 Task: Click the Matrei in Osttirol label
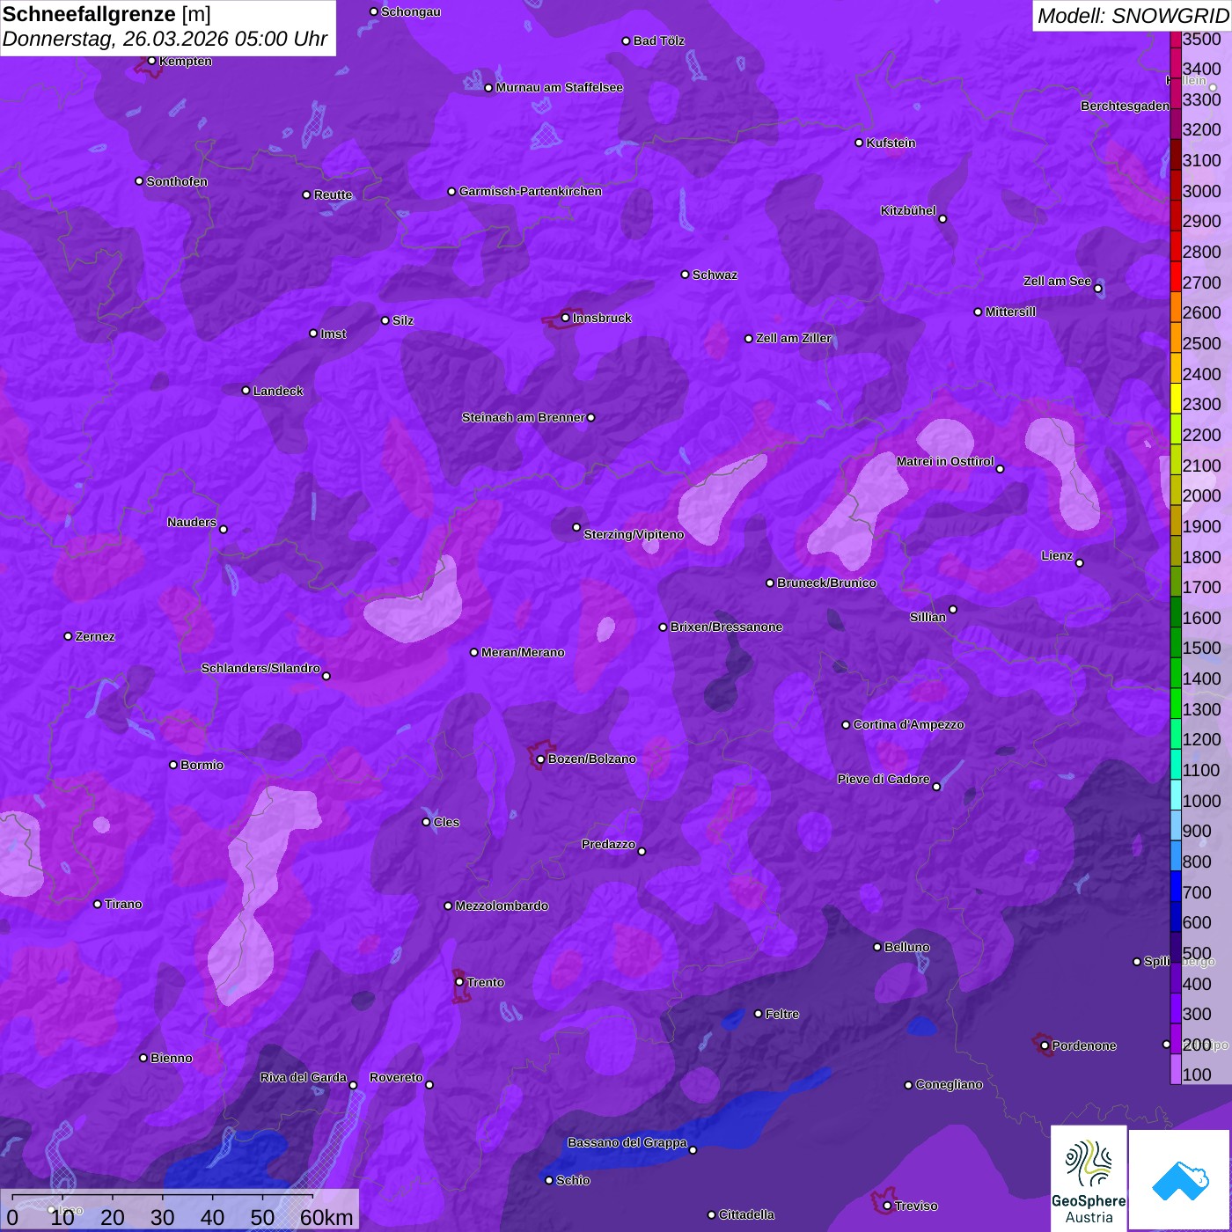pos(944,461)
